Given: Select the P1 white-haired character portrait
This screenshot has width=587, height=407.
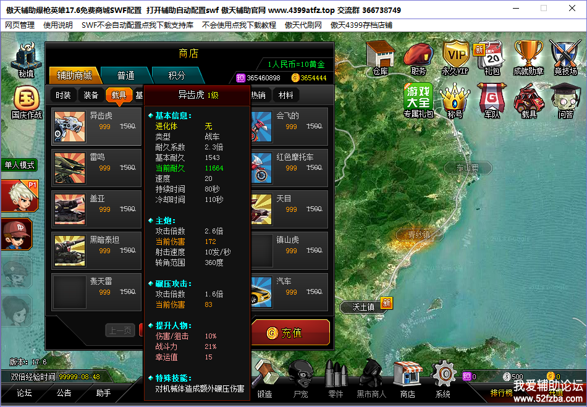Looking at the screenshot, I should click(x=20, y=196).
